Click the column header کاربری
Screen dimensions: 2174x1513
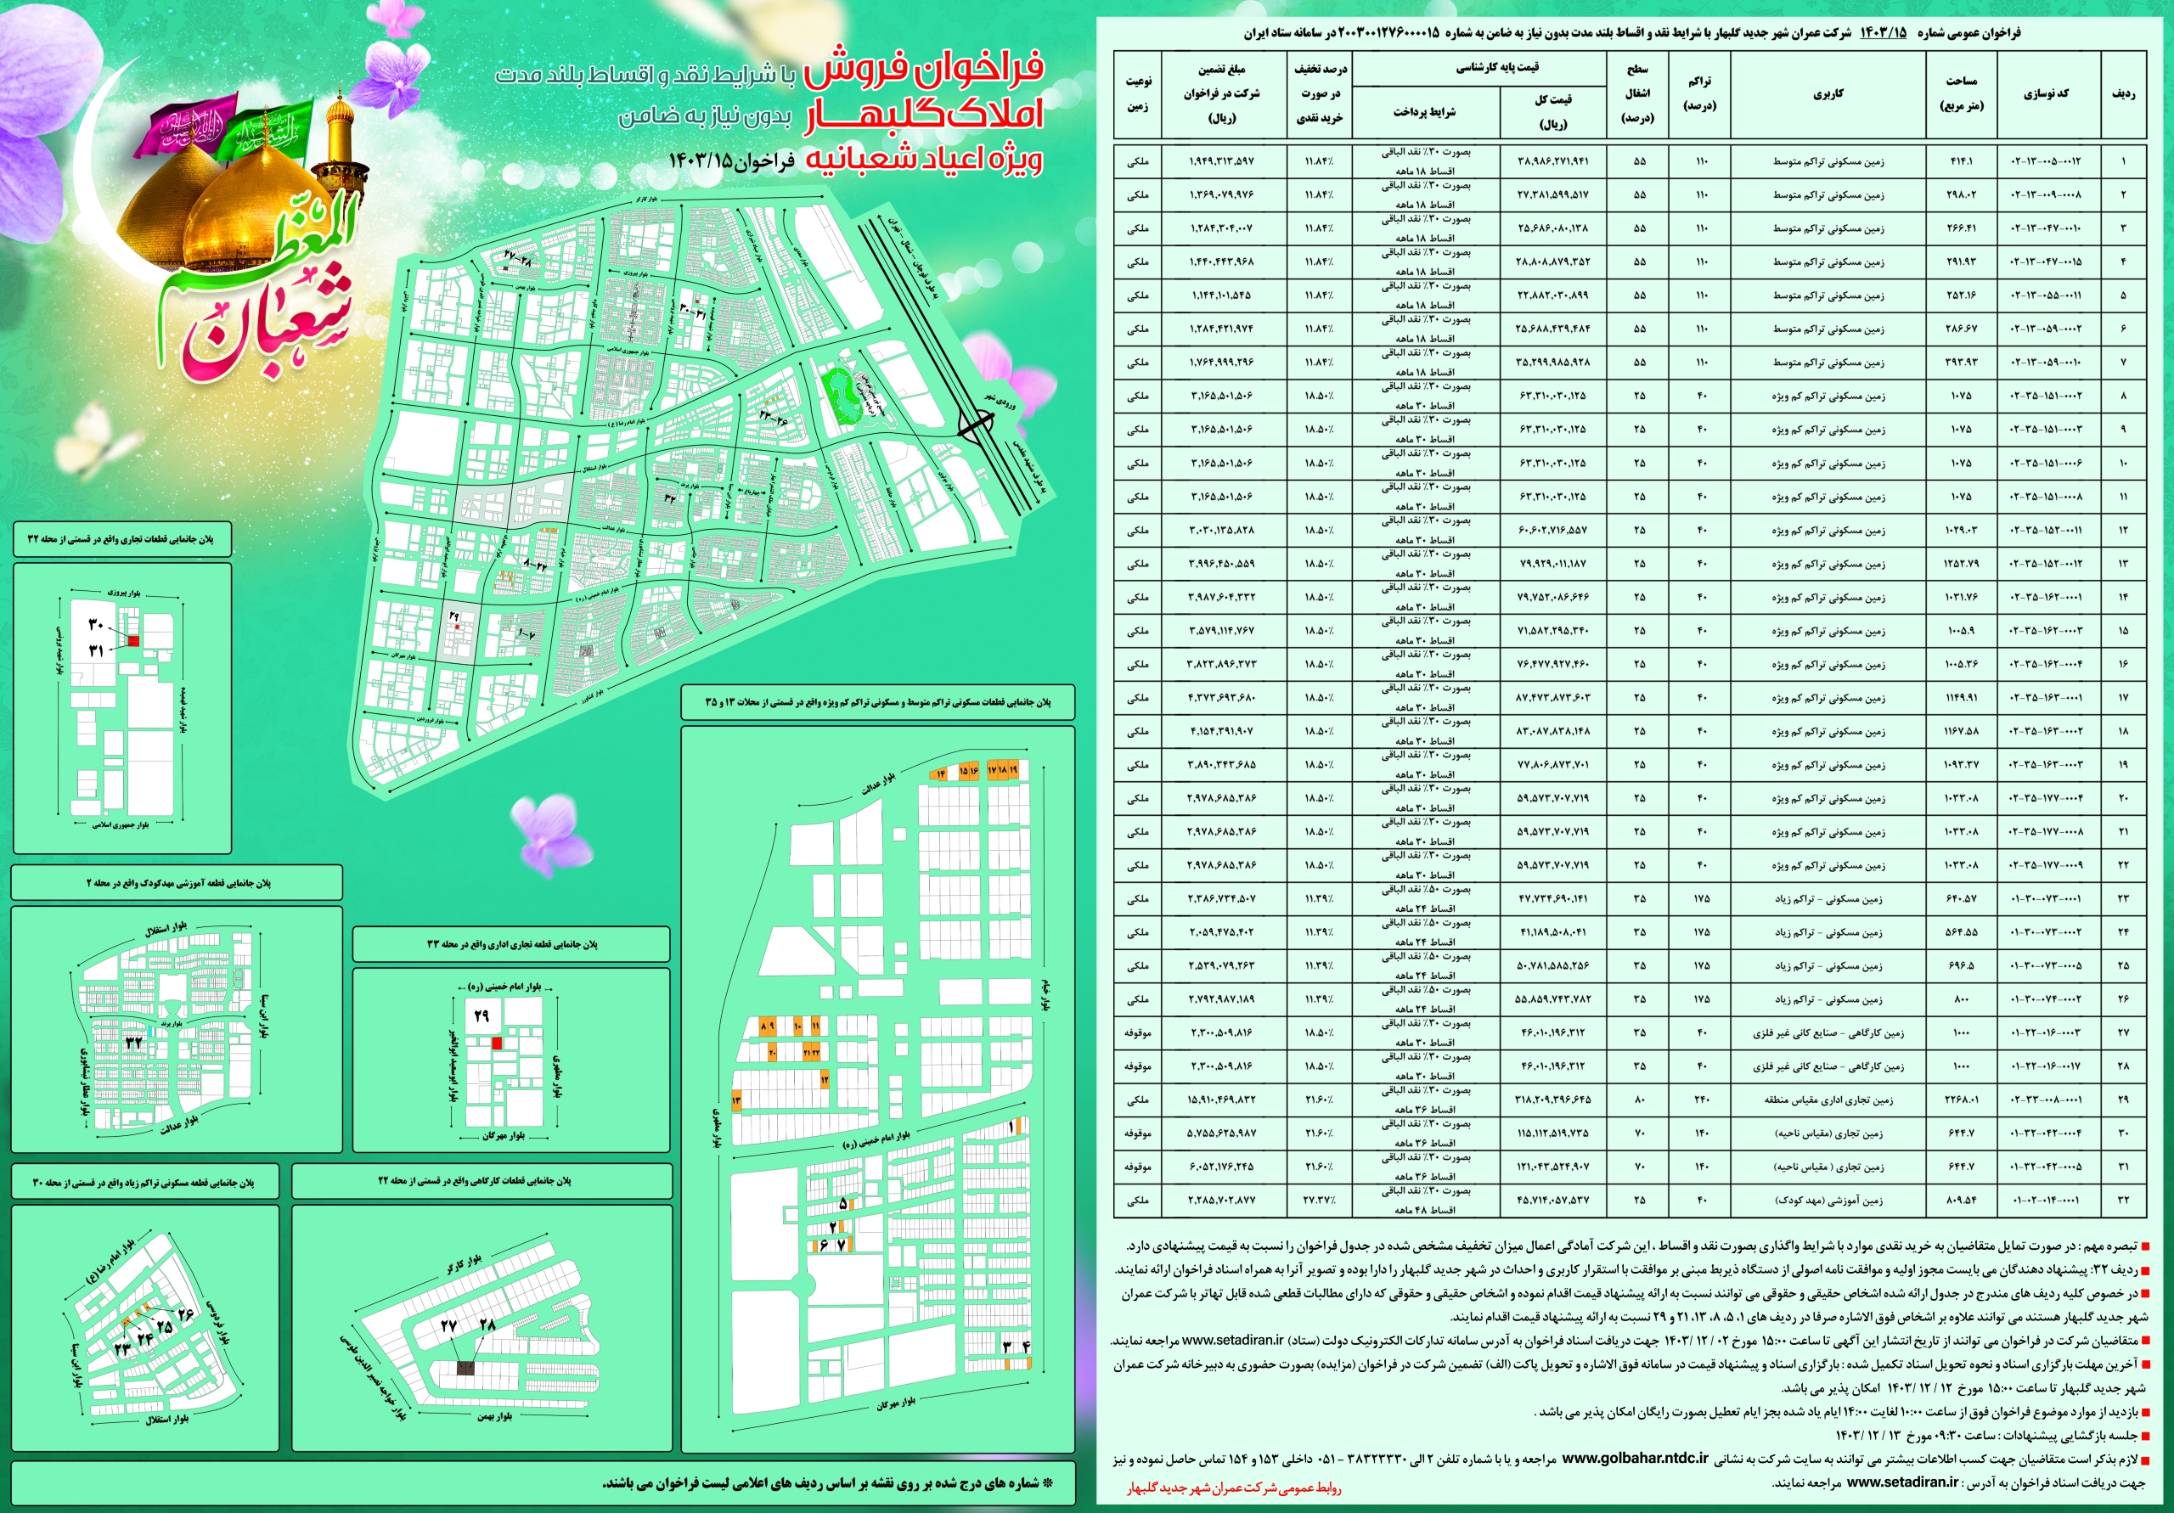coord(1828,93)
